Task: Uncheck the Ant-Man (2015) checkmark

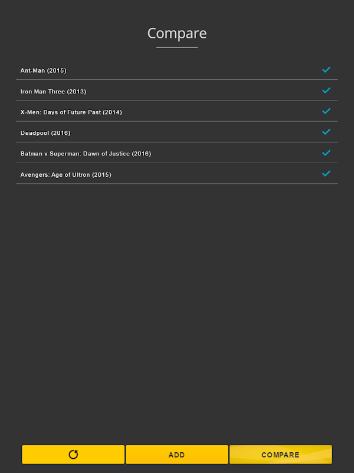Action: pos(326,70)
